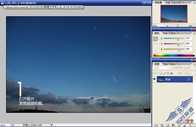Screen dimensions: 196x127
Task: Toggle the lock image pixels brush icon
Action: pos(164,73)
